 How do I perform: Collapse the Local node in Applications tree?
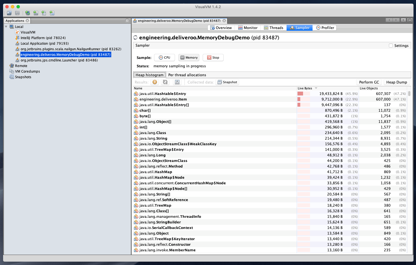6,27
